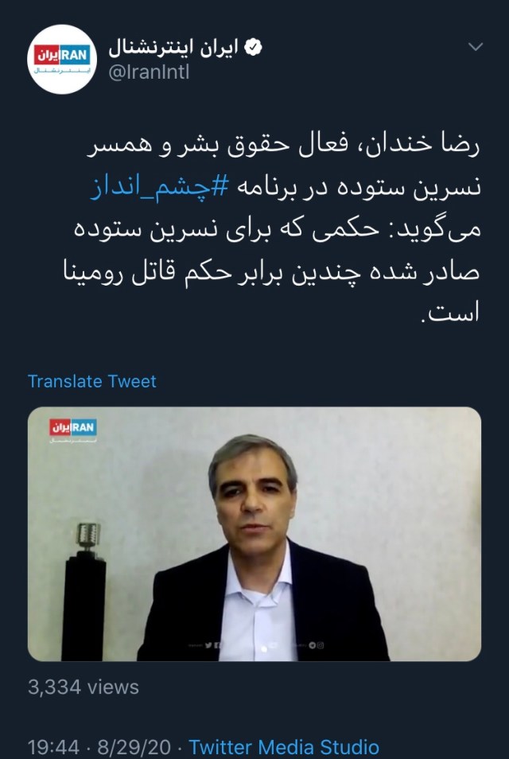Click the Twitter bird icon in video overlay
The image size is (509, 759).
point(208,645)
